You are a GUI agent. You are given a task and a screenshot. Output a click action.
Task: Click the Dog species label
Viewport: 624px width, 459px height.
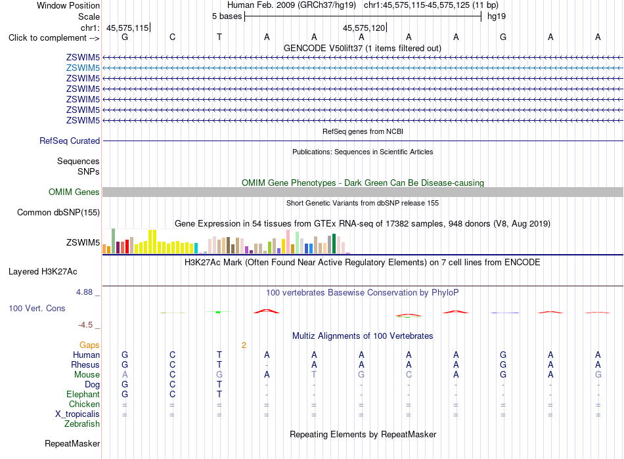pos(92,385)
